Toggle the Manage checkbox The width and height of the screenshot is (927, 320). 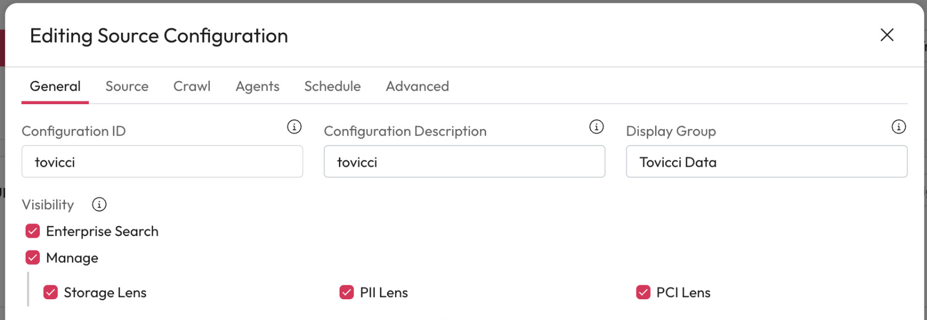[33, 257]
